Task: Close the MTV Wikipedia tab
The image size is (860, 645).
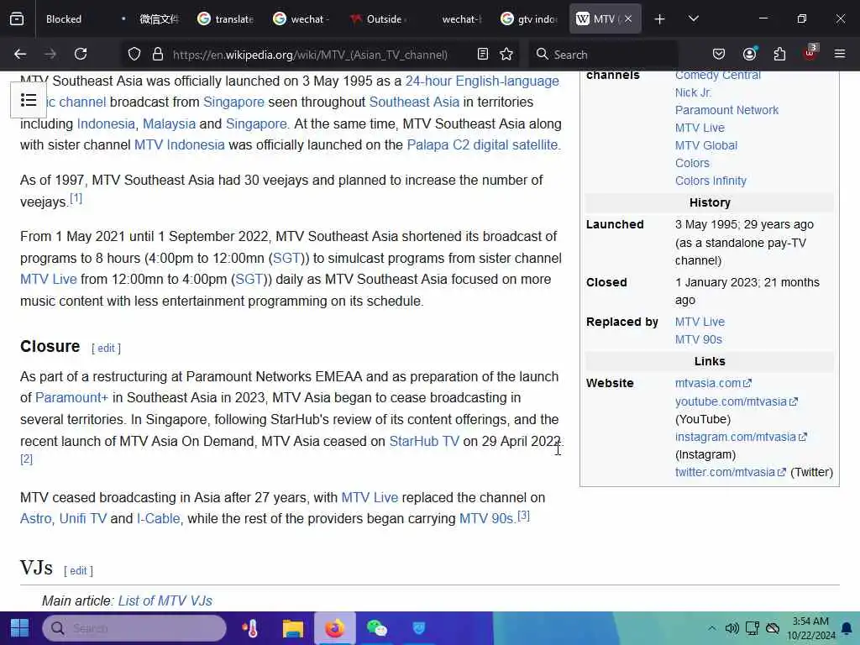Action: tap(628, 19)
